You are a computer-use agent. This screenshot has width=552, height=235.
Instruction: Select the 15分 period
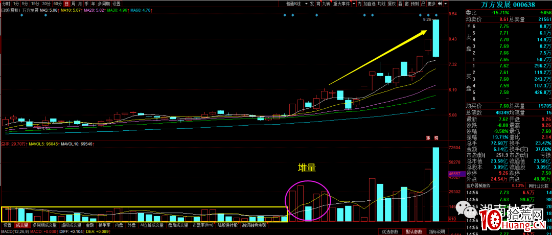pyautogui.click(x=35, y=4)
